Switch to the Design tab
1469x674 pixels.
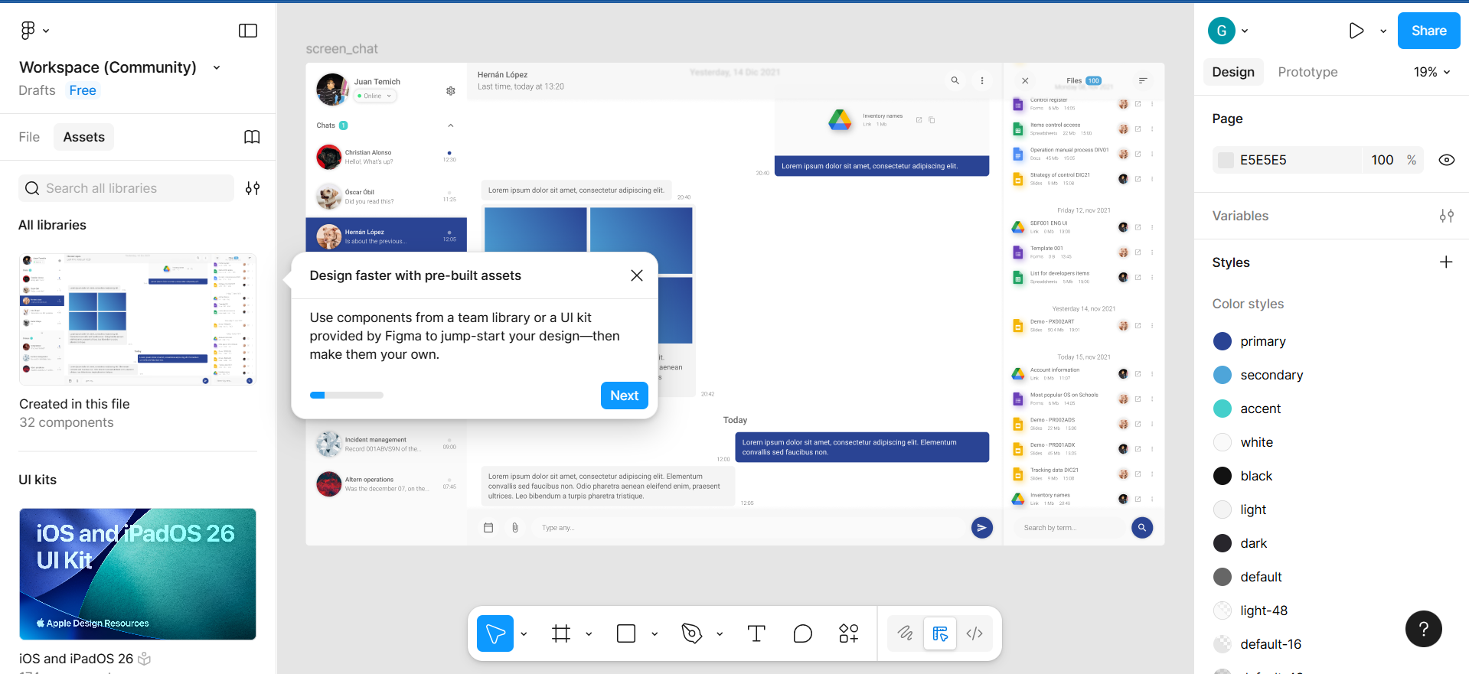(x=1233, y=72)
